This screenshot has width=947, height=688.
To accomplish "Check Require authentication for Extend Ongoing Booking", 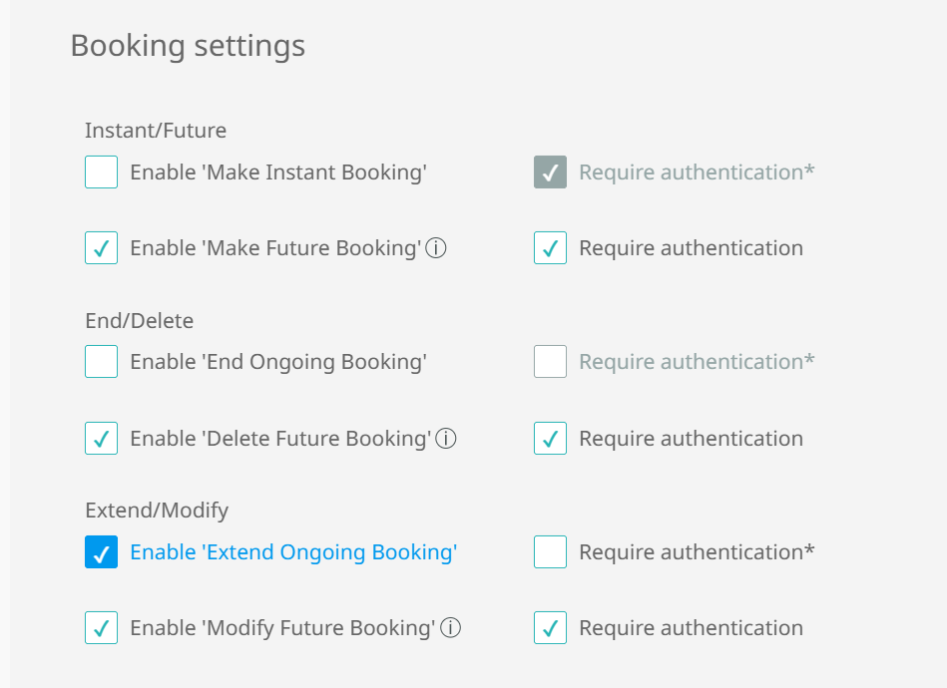I will click(550, 551).
